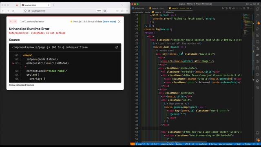Open a new browser tab with plus

pos(53,5)
